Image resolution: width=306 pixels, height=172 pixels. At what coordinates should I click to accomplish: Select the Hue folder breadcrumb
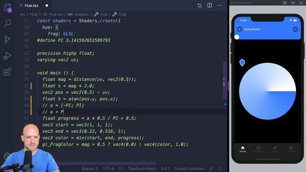coord(33,14)
